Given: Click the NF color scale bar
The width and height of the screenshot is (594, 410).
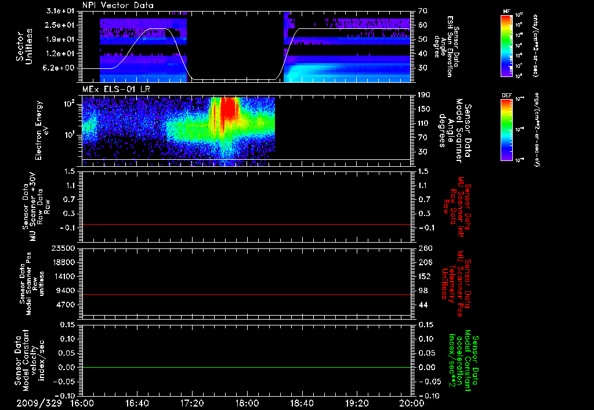Looking at the screenshot, I should click(506, 45).
